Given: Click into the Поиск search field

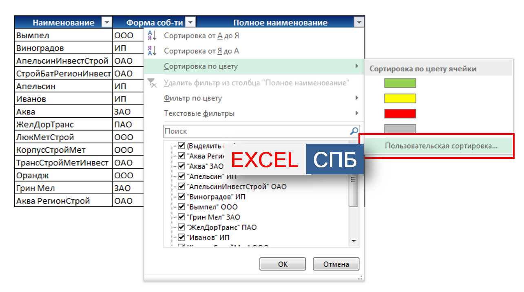Looking at the screenshot, I should tap(255, 131).
